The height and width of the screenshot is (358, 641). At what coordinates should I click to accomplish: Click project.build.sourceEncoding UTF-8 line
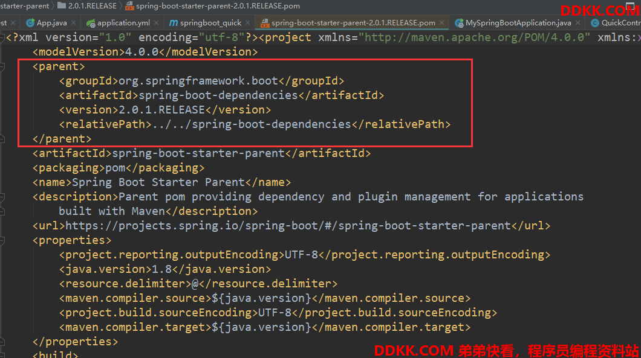(x=278, y=313)
